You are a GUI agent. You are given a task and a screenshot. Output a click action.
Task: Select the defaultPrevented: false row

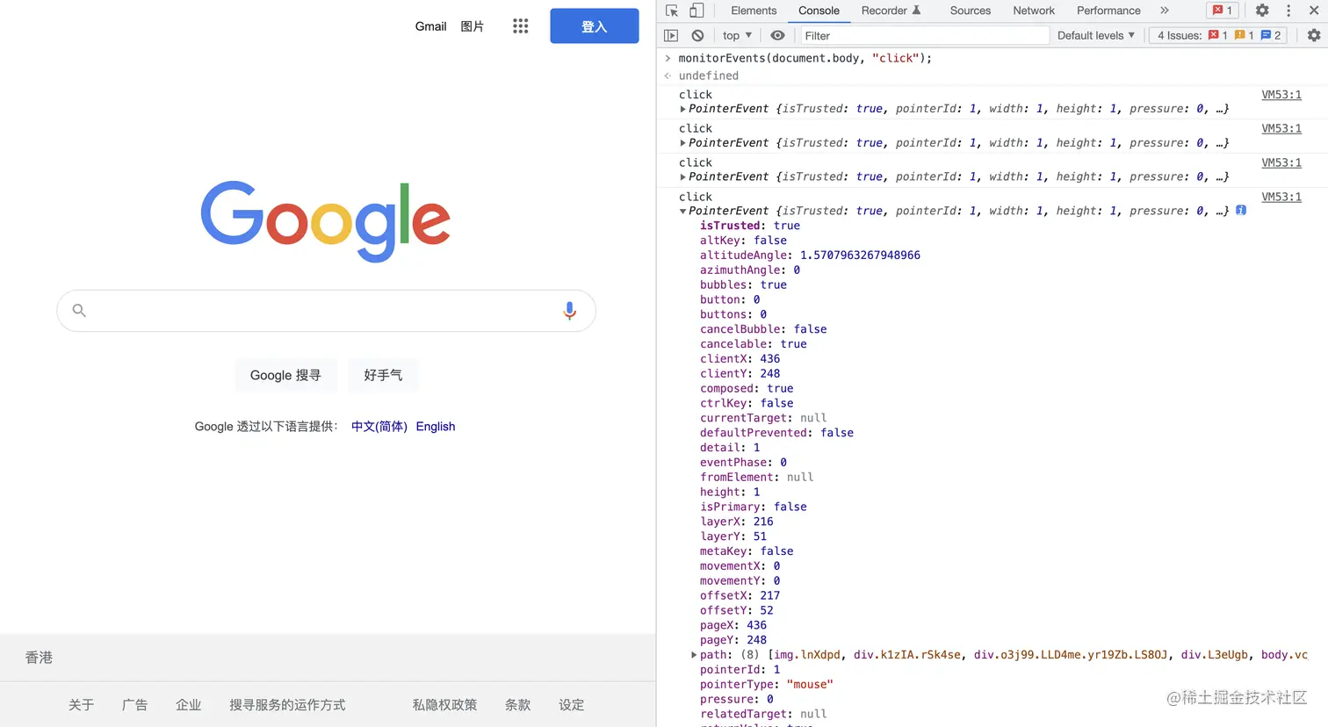776,433
